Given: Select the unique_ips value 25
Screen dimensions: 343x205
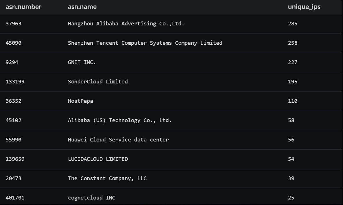Looking at the screenshot, I should (x=291, y=198).
